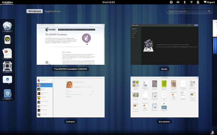
Task: Select Source Selection step in Boxes sidebar
Action: 135,31
